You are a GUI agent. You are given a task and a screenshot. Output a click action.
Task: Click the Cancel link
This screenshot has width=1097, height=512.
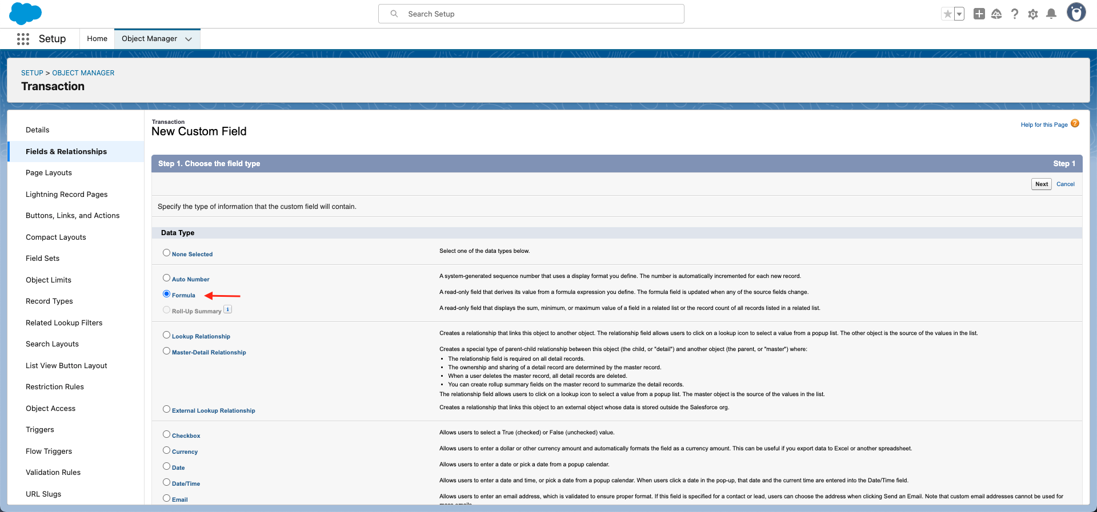[1065, 184]
